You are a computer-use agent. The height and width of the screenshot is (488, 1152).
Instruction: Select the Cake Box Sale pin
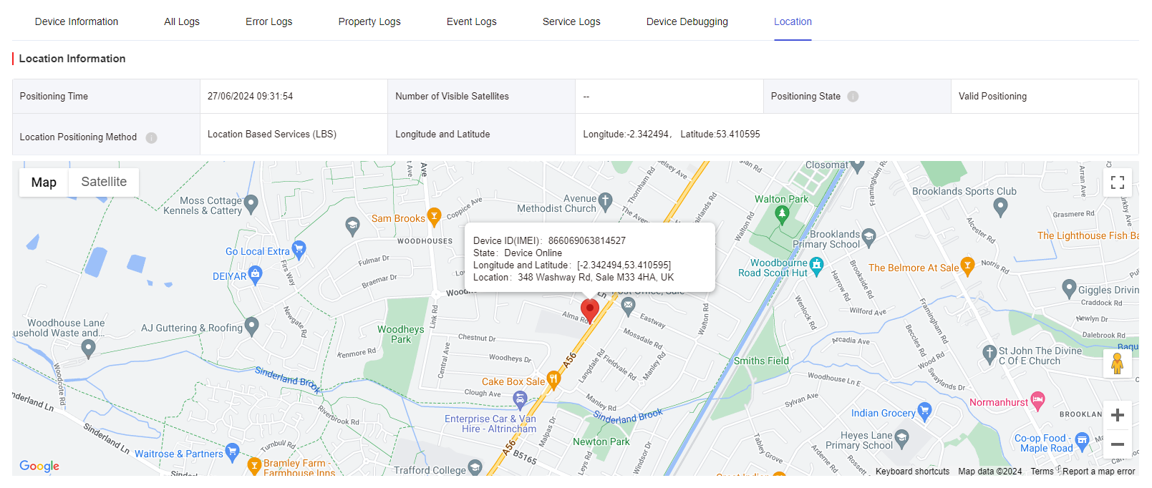[x=553, y=380]
